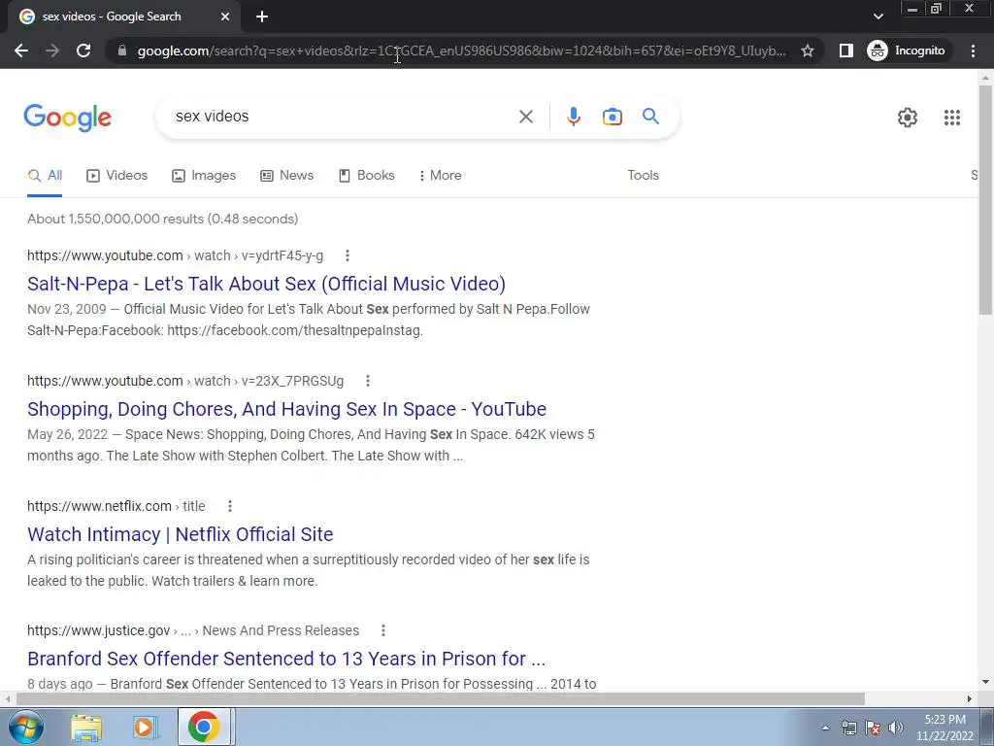Switch to the News tab

point(287,176)
